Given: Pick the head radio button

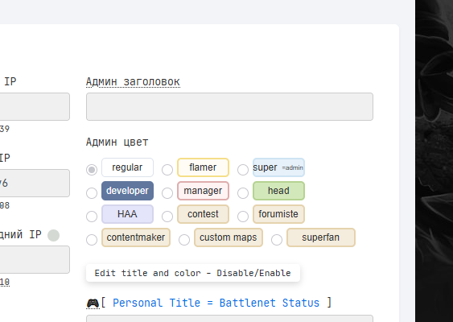Looking at the screenshot, I should (243, 193).
